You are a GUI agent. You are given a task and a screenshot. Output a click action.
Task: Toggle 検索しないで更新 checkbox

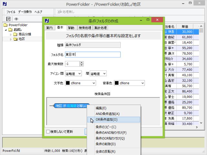48,131
